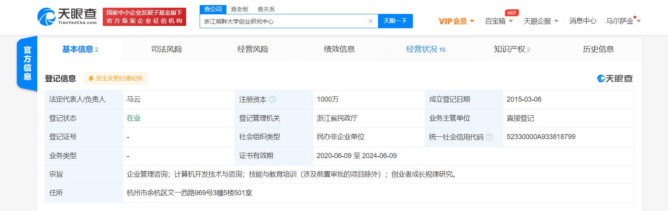The height and width of the screenshot is (211, 668).
Task: Clear the search field with X icon
Action: [370, 21]
